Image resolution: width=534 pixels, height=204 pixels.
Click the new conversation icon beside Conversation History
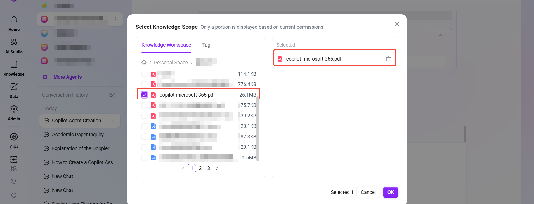112,95
